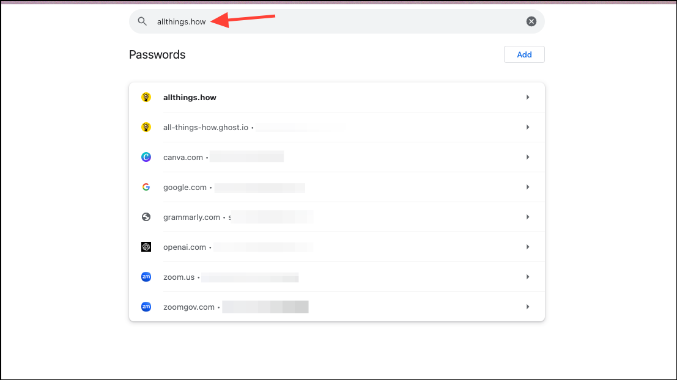Click the all-things-how.ghost.io favicon
The height and width of the screenshot is (380, 677).
pyautogui.click(x=146, y=127)
